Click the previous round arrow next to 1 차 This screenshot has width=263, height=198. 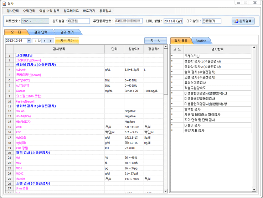coord(45,41)
